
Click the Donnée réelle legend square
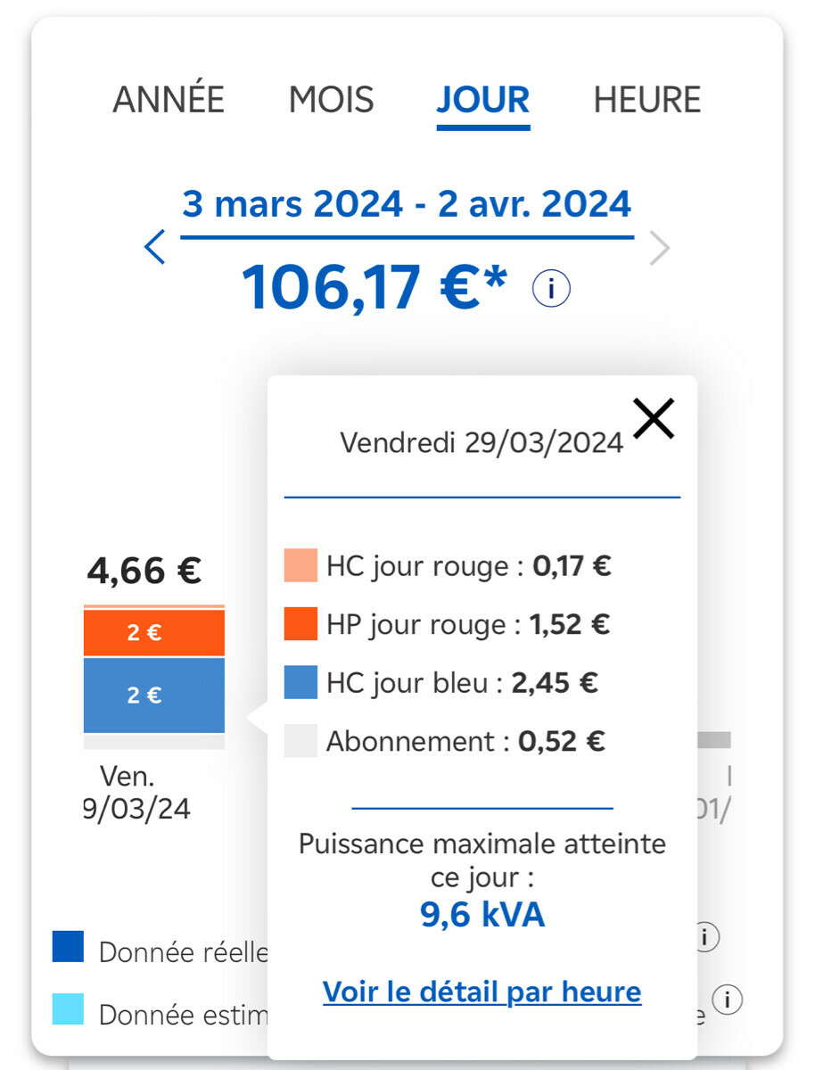(69, 947)
